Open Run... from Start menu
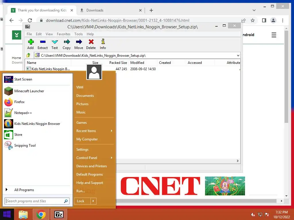The height and width of the screenshot is (220, 294). click(81, 191)
